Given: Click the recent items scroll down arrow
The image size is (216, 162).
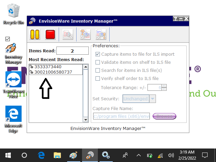Looking at the screenshot, I should click(85, 119).
